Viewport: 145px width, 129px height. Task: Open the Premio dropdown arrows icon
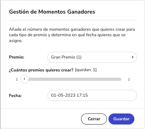tap(132, 57)
